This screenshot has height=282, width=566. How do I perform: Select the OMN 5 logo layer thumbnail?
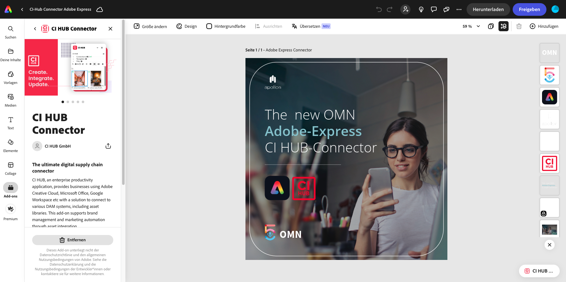tap(550, 75)
